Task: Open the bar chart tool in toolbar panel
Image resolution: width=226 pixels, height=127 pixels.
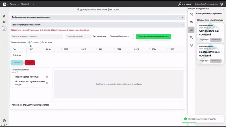Action: (191, 30)
